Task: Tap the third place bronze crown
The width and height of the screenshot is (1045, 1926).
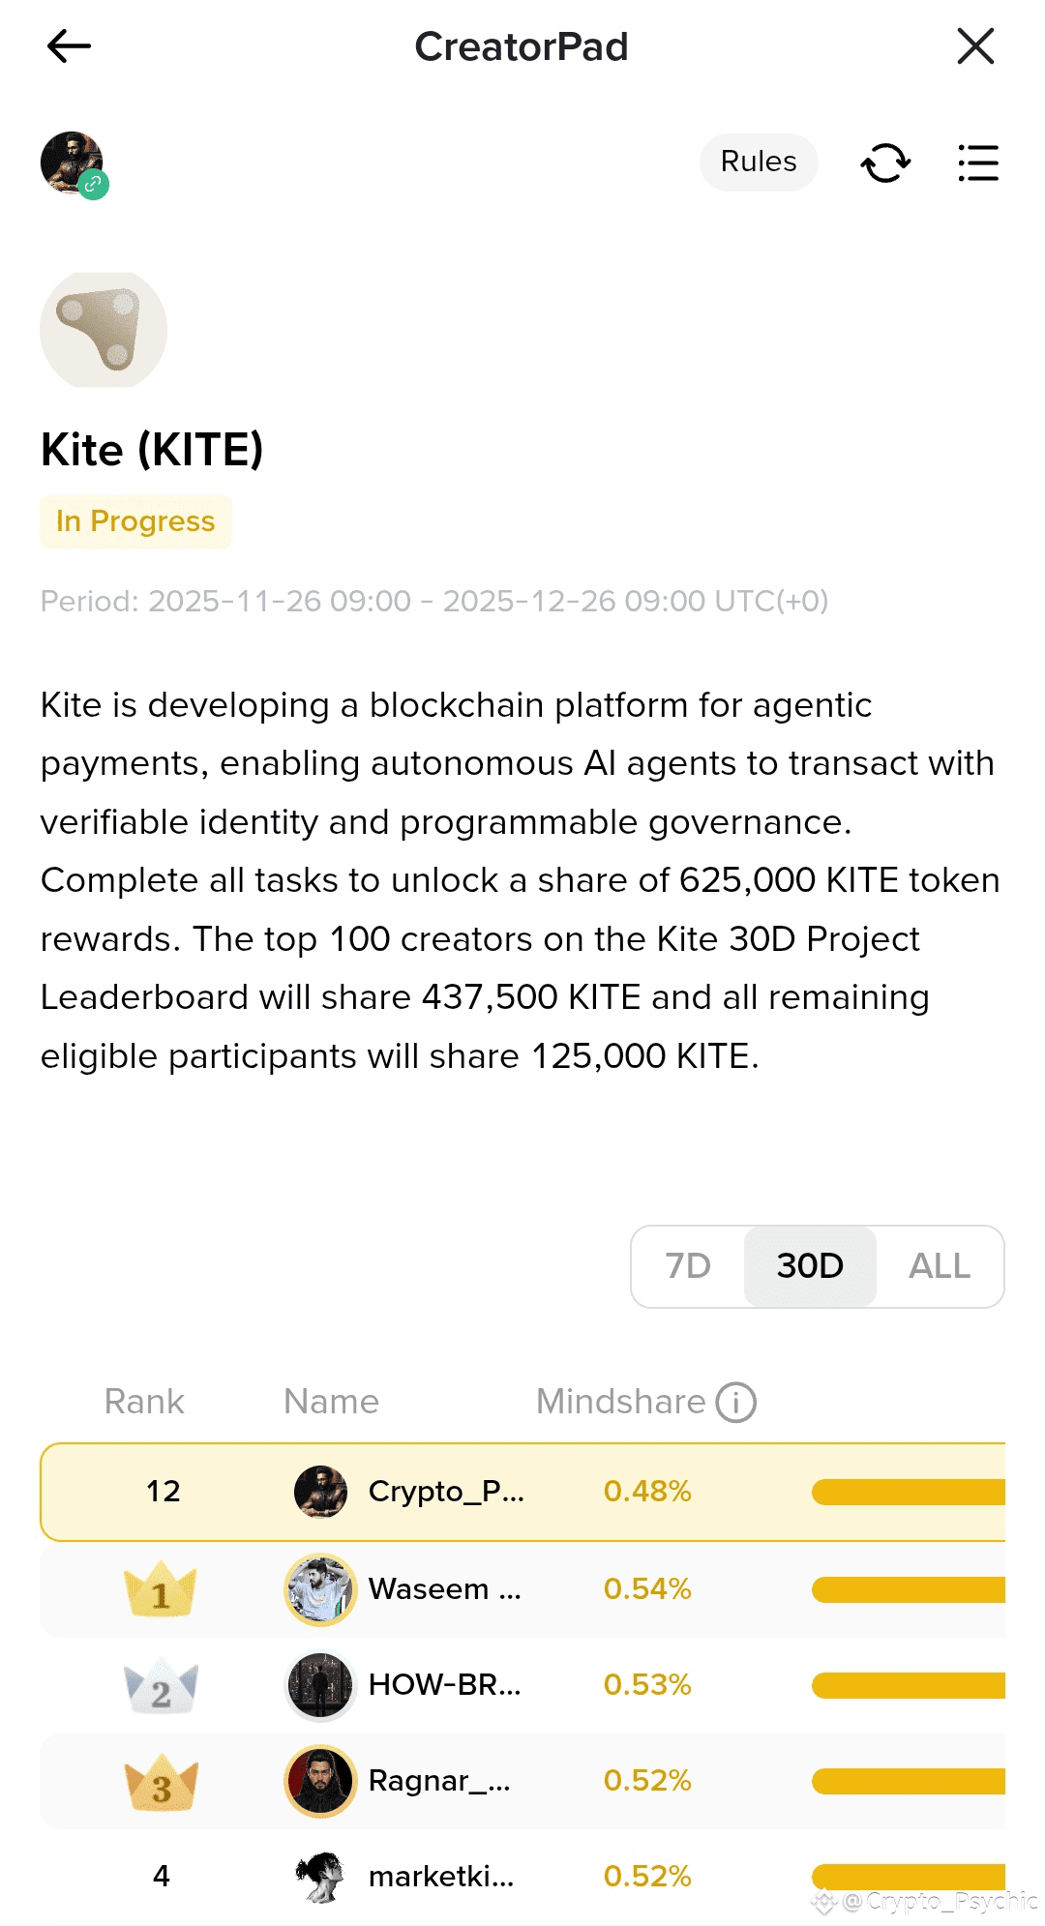Action: (x=161, y=1782)
